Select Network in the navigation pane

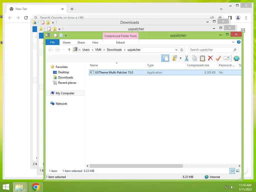click(61, 104)
